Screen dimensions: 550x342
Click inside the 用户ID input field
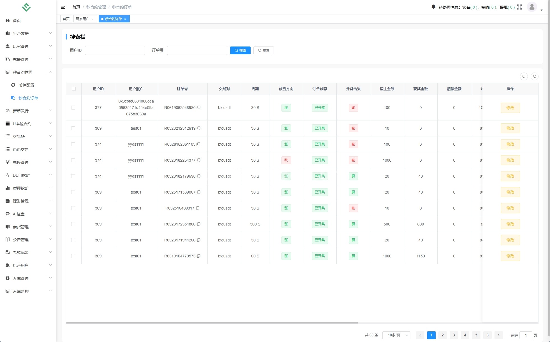pyautogui.click(x=115, y=50)
